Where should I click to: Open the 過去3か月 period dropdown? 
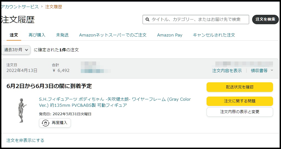click(x=16, y=50)
